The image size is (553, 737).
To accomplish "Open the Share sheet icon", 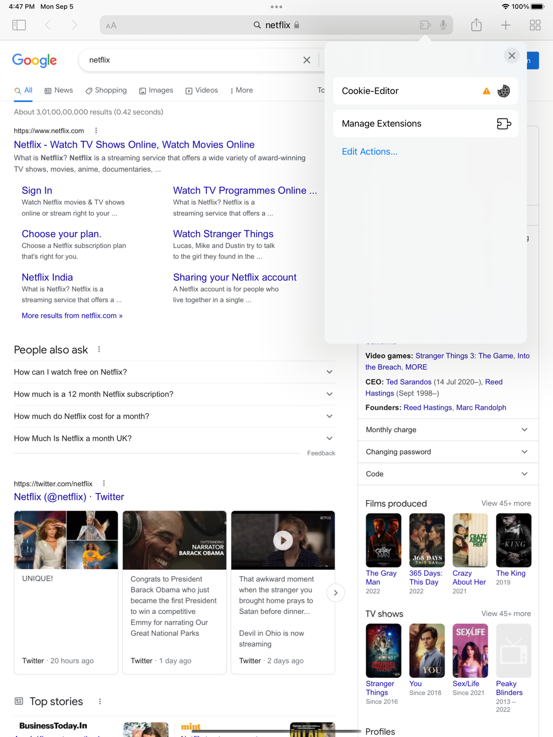I will [476, 25].
